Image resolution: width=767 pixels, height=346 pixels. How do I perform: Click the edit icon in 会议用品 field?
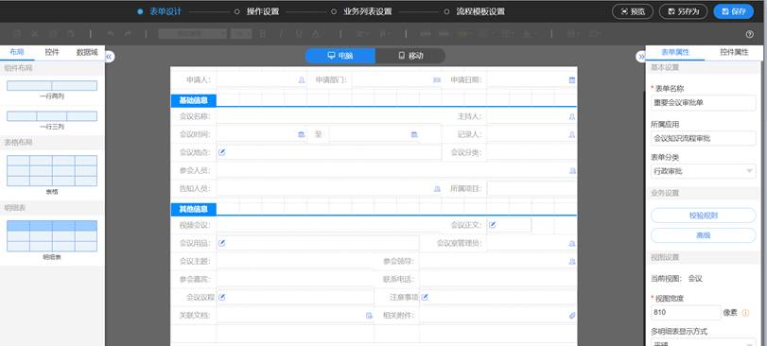(x=222, y=243)
